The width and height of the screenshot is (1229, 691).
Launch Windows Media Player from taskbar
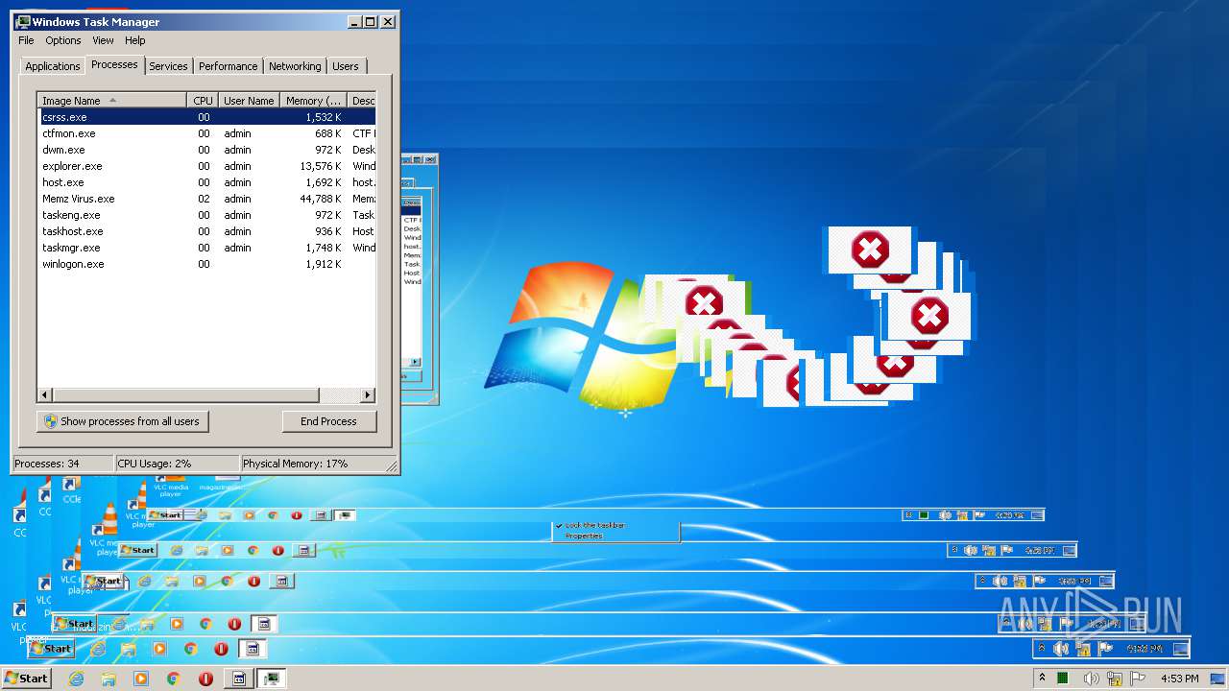(x=141, y=679)
